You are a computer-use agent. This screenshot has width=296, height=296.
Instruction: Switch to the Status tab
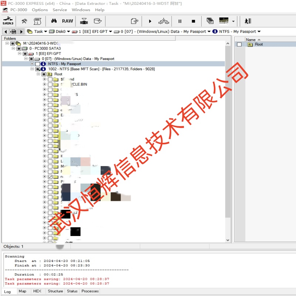pos(72,291)
